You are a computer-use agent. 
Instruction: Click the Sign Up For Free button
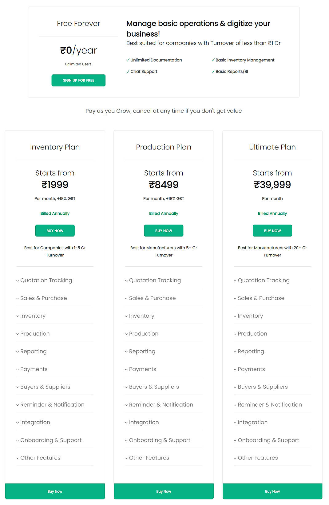tap(78, 80)
